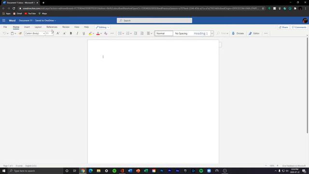The width and height of the screenshot is (309, 174).
Task: Reload the page in Chrome
Action: [14, 9]
